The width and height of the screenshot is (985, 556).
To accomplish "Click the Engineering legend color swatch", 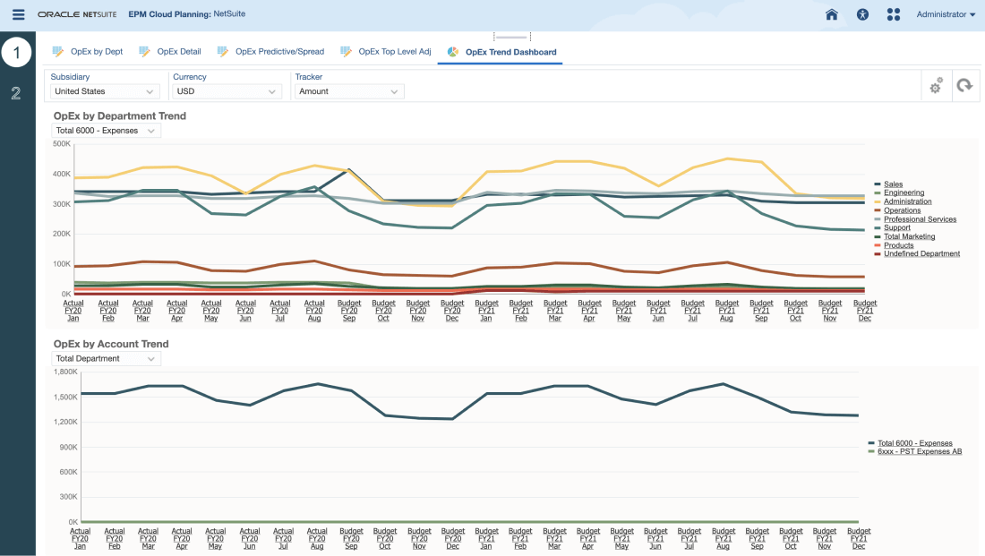I will (x=878, y=193).
